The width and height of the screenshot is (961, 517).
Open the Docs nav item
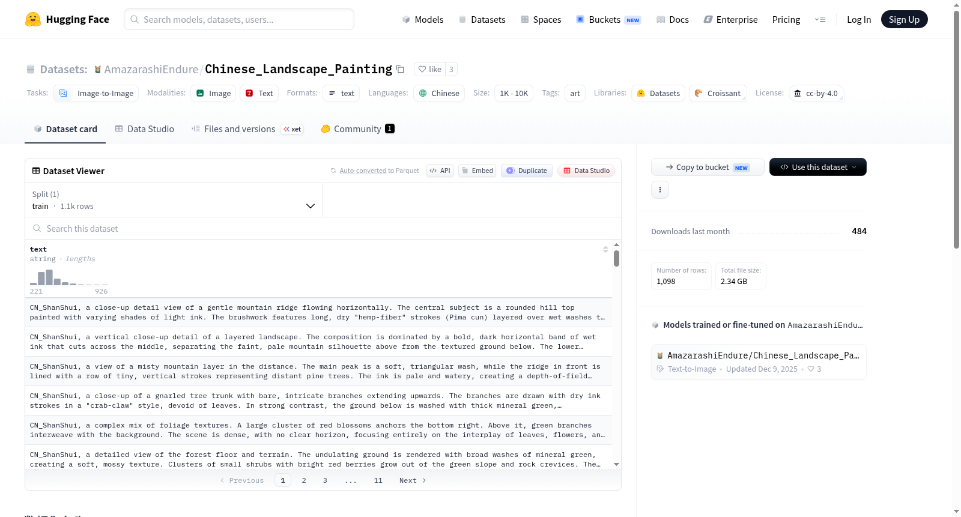[672, 19]
